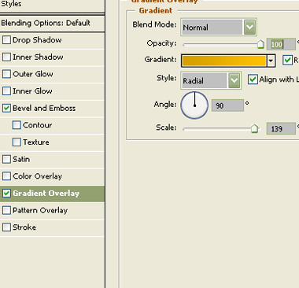Viewport: 299px width, 288px height.
Task: Click the Scale value field showing 139
Action: (x=281, y=128)
